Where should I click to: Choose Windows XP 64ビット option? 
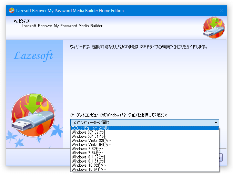point(145,136)
